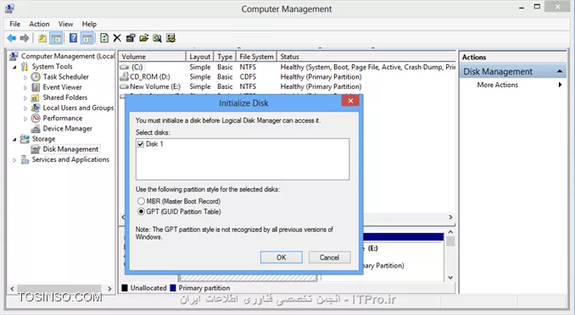575x315 pixels.
Task: Click the blue Help question mark icon
Action: click(73, 38)
